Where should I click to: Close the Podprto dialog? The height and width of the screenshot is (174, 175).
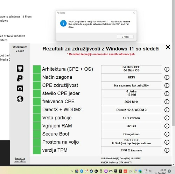tap(134, 13)
